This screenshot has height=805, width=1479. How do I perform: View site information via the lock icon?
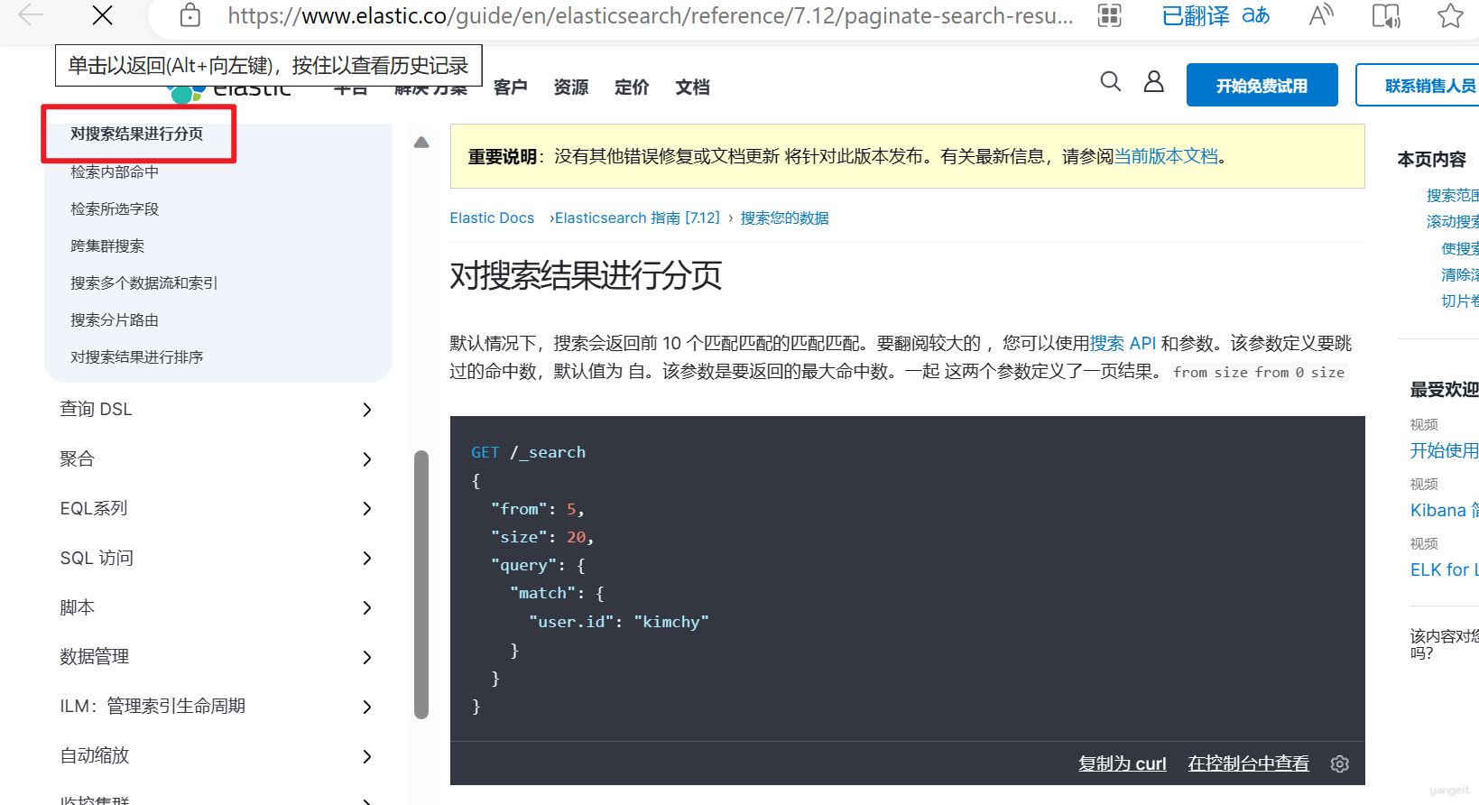click(x=189, y=15)
